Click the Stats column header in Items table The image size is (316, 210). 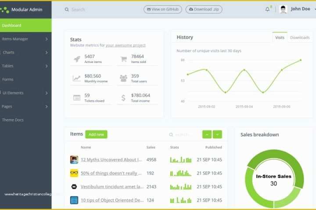[174, 147]
